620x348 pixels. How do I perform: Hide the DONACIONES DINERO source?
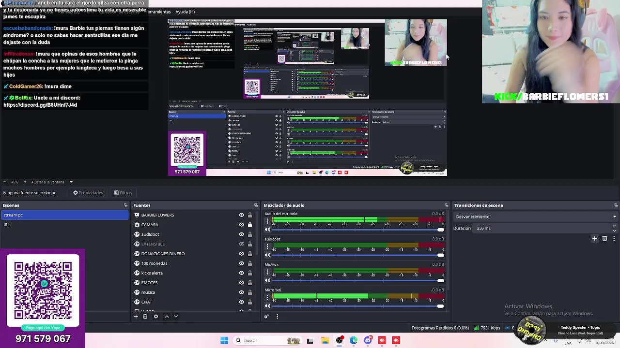pos(241,254)
